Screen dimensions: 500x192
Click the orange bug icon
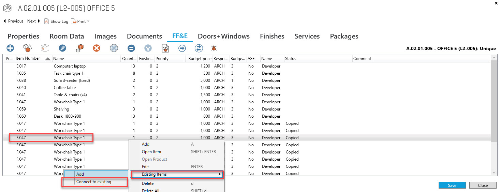(x=214, y=48)
